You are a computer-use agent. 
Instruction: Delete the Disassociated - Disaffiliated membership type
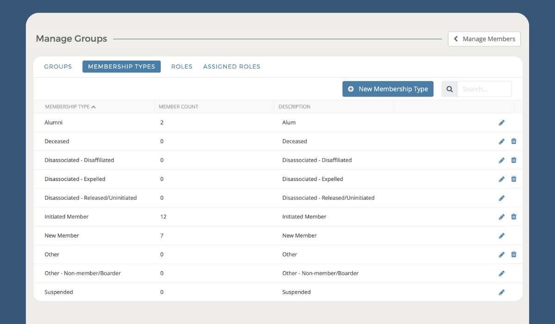514,160
